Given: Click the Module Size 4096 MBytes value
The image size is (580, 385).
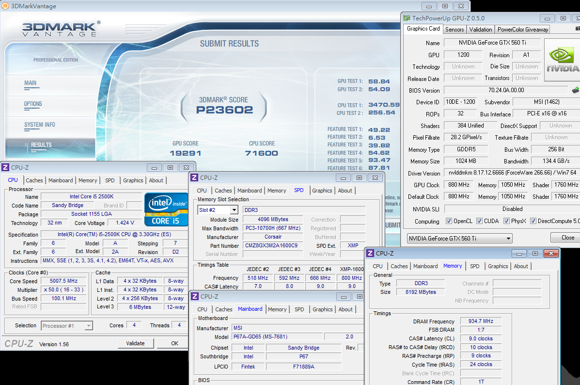Looking at the screenshot, I should [x=273, y=220].
